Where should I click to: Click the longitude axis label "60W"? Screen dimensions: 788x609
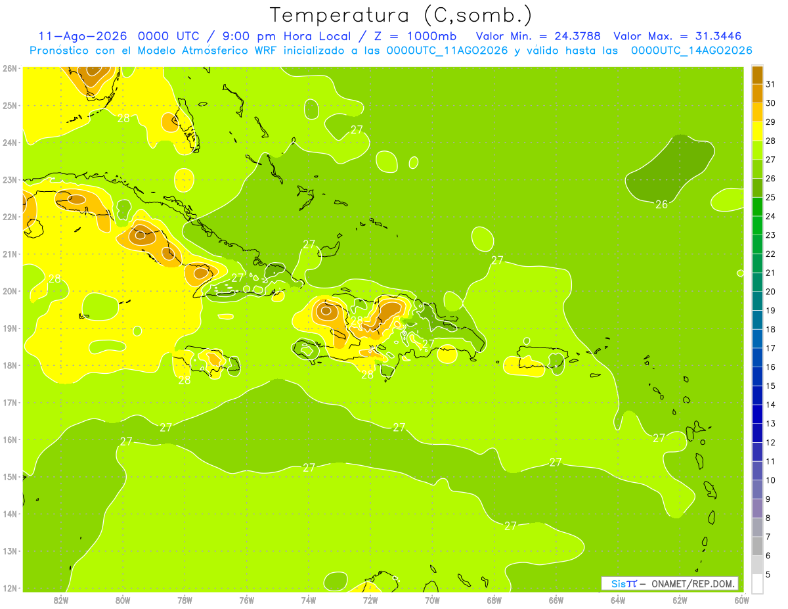click(x=742, y=600)
